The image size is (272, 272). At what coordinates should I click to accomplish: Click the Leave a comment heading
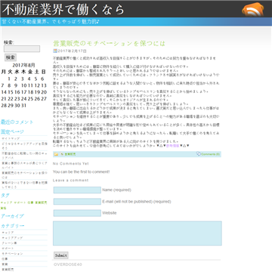click(71, 181)
